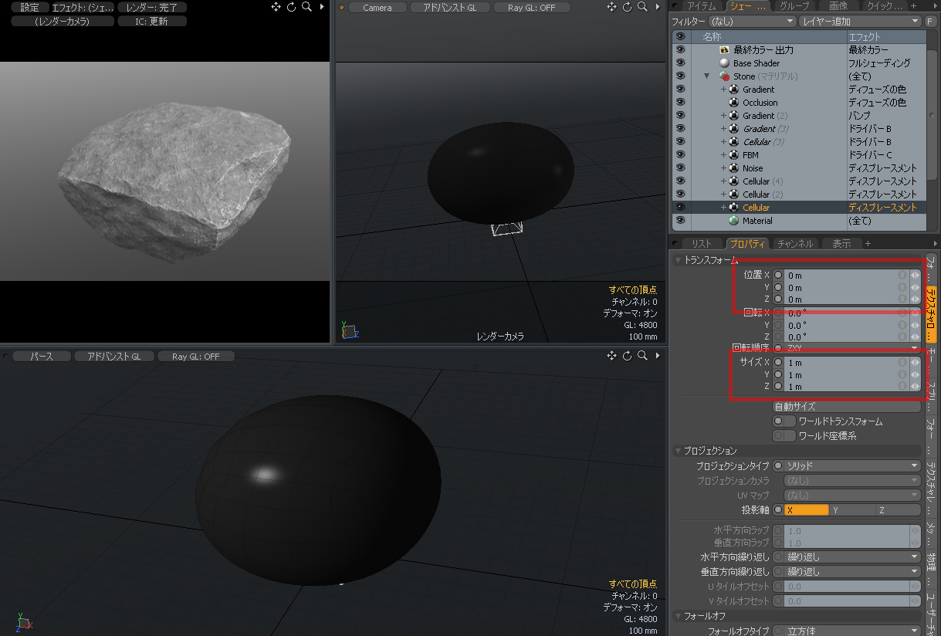The height and width of the screenshot is (636, 941).
Task: Collapse the Stone material tree group
Action: (x=706, y=76)
